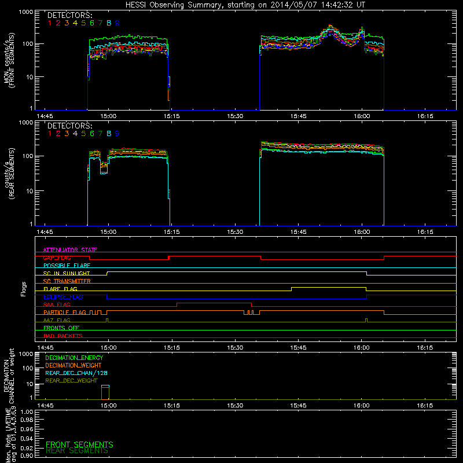
Task: Click the REAR_DEC_CHAN/128 legend entry
Action: 76,373
